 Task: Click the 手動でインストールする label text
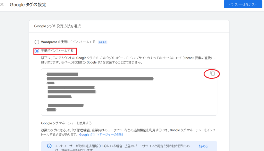[57, 51]
